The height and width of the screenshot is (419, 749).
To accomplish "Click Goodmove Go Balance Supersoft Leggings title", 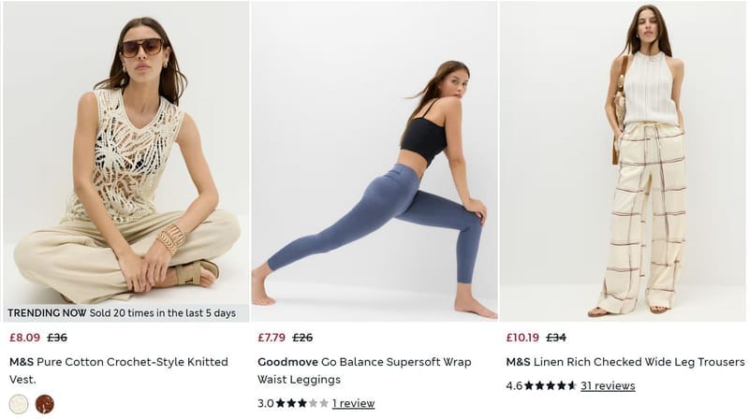I will click(x=364, y=370).
